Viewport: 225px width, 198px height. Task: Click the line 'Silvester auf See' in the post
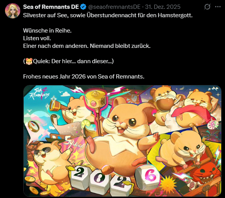pos(108,15)
